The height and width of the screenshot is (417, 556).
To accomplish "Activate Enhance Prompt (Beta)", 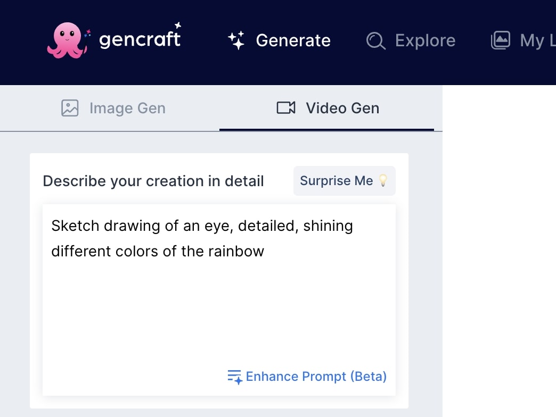I will (x=316, y=376).
